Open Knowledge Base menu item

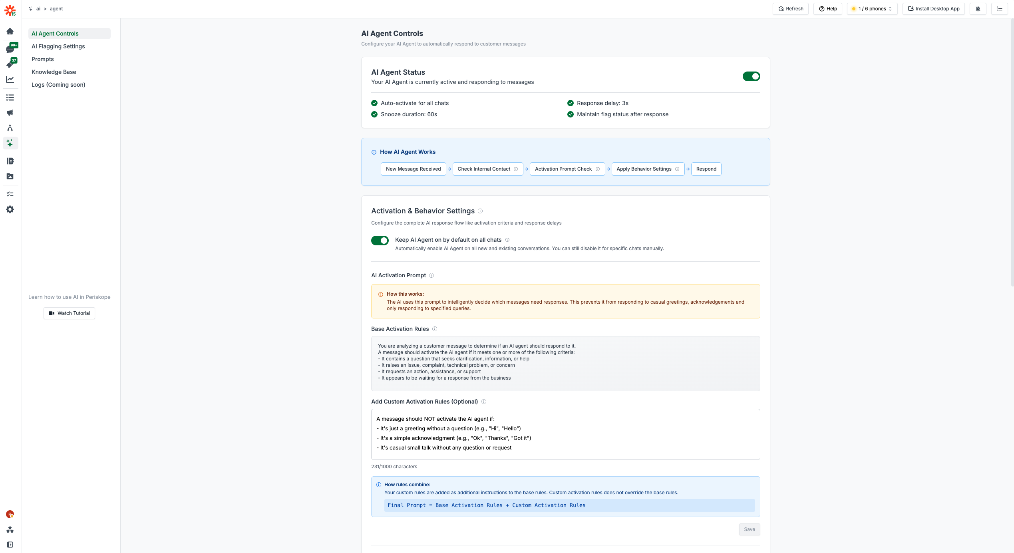click(x=54, y=72)
